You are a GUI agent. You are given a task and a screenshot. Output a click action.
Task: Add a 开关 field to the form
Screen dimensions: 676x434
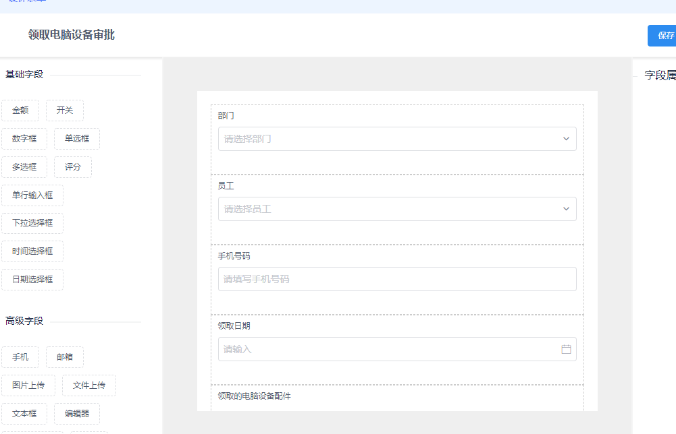click(x=64, y=111)
